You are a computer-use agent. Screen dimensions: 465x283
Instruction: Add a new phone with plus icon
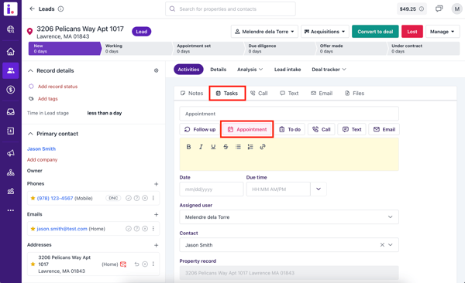coord(157,184)
